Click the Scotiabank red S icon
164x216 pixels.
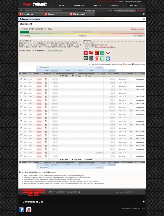pyautogui.click(x=97, y=58)
